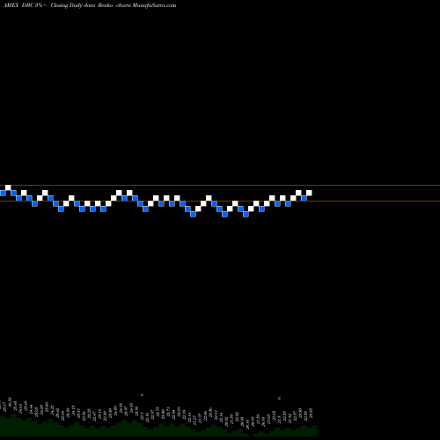Click the last green volume bar
Screen dimensions: 440x440
[x=314, y=430]
